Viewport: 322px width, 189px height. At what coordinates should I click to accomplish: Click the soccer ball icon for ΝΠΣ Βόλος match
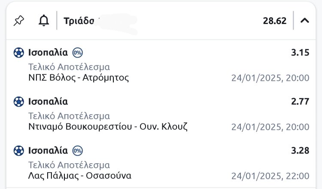tap(18, 53)
